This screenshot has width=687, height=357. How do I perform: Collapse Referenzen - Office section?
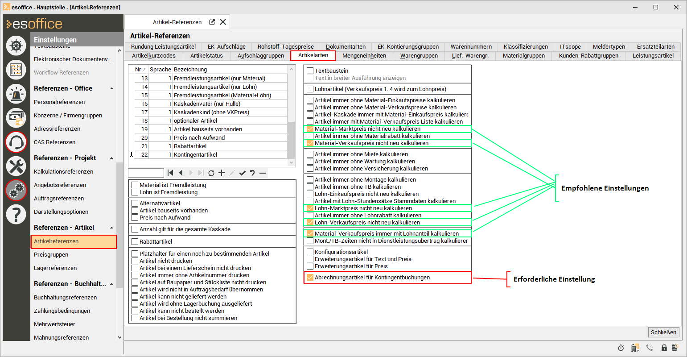111,89
